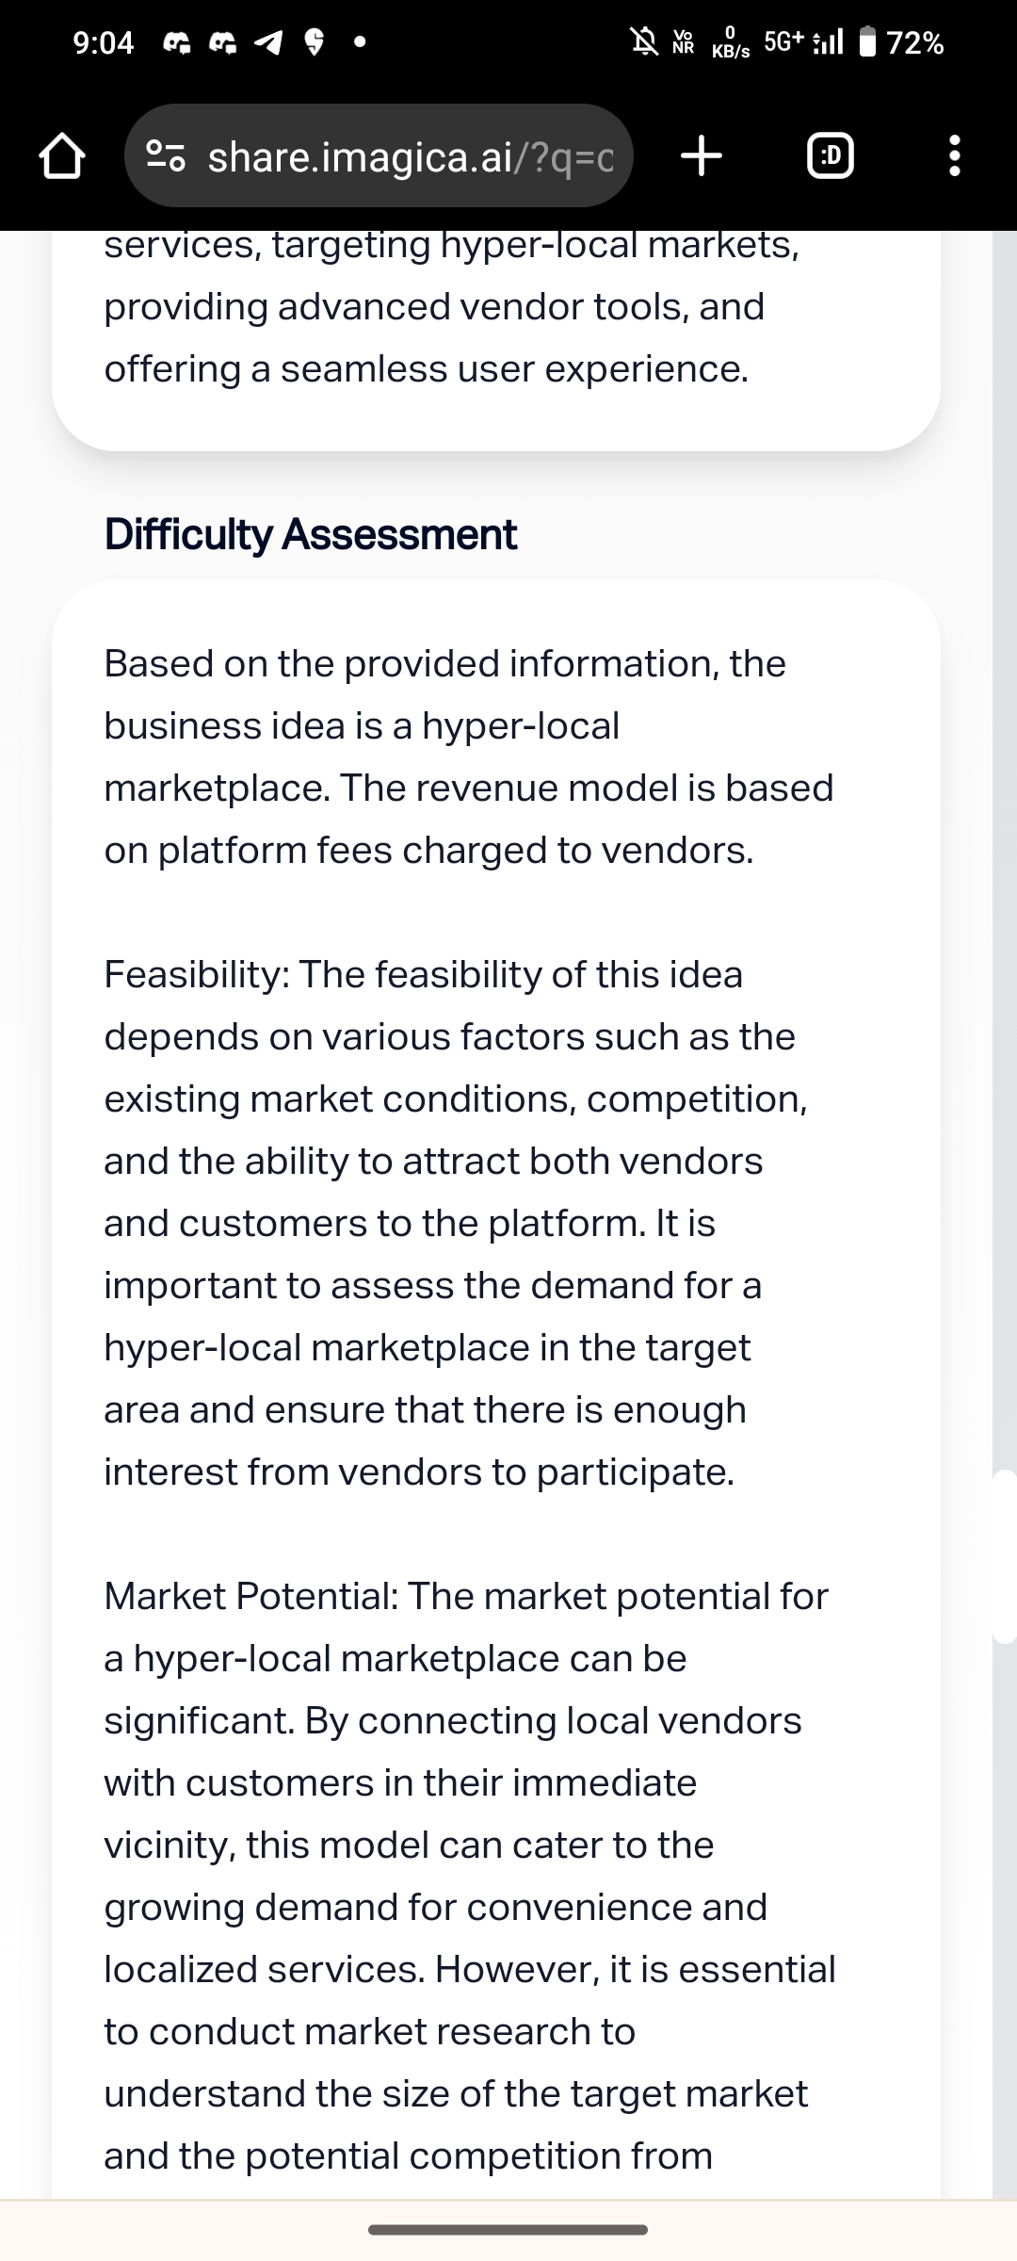Tap the muted bell status icon

click(644, 41)
